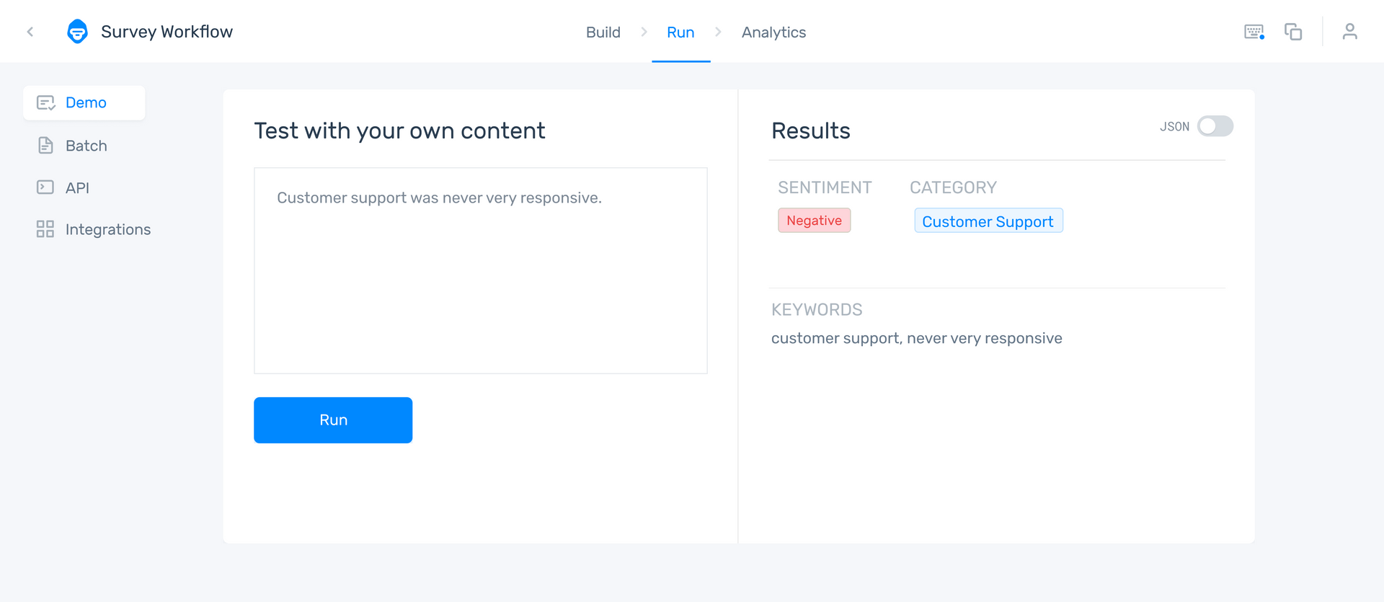Click the duplicate workflow icon
The image size is (1384, 602).
(x=1293, y=32)
